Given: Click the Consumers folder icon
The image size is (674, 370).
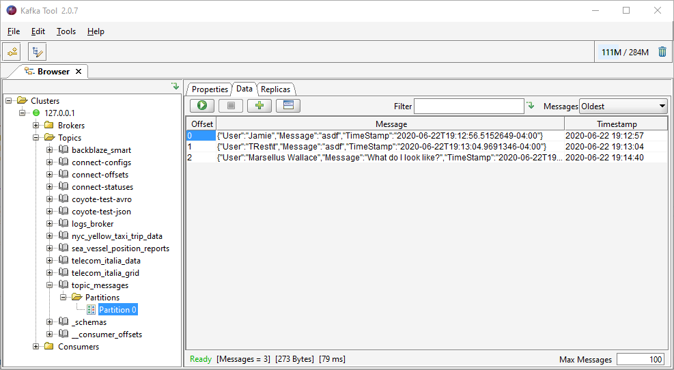Looking at the screenshot, I should 49,346.
